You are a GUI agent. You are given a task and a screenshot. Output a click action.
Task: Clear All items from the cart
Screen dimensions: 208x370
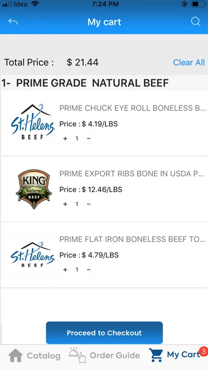(189, 62)
